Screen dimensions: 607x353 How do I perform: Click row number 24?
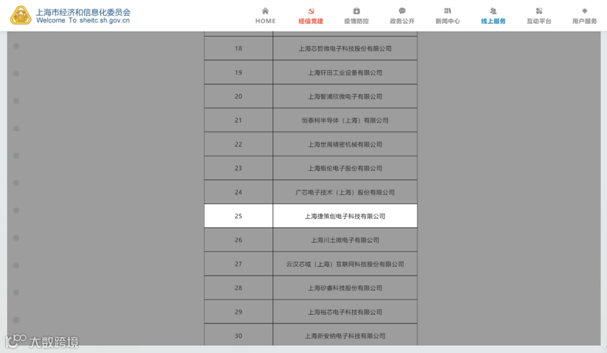[x=238, y=192]
